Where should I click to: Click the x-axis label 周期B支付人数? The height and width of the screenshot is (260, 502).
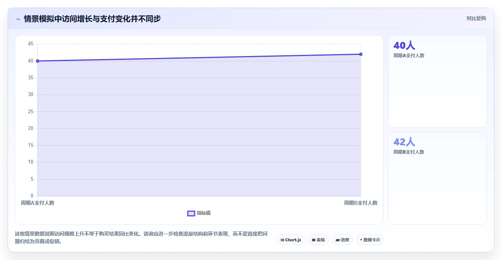point(361,203)
